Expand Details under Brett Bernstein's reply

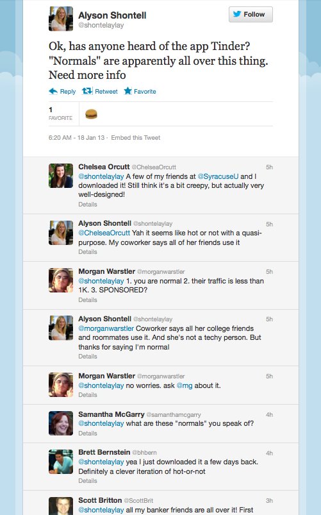pyautogui.click(x=88, y=481)
